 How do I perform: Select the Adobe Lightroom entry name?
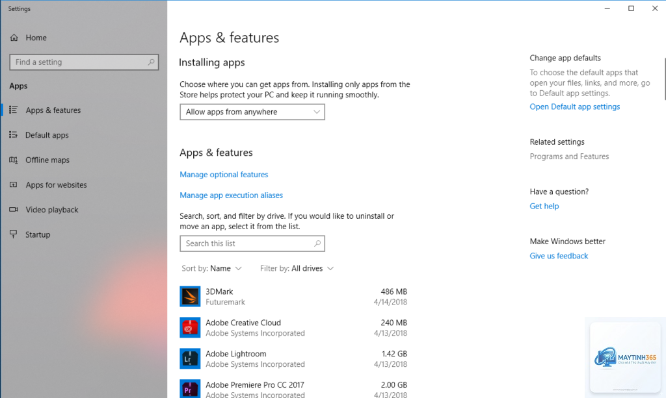pos(235,354)
